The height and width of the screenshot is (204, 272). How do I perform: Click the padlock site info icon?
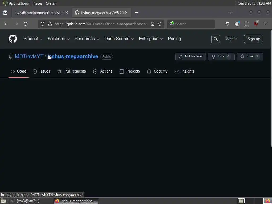click(x=50, y=24)
